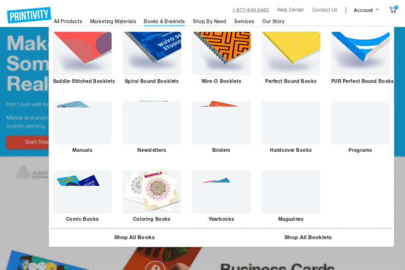Select the Saddle-Stitched Booklets image
The image size is (405, 270).
click(x=82, y=53)
